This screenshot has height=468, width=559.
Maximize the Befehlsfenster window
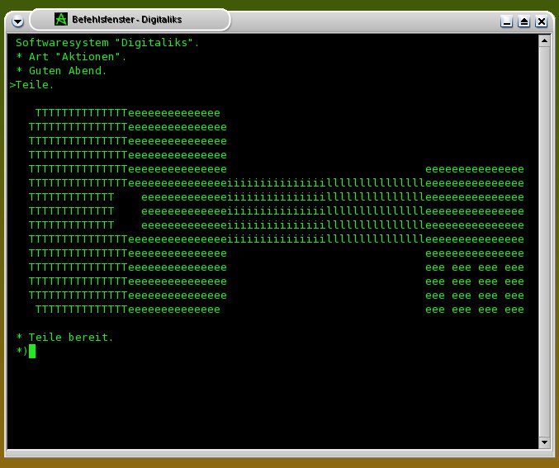(523, 22)
